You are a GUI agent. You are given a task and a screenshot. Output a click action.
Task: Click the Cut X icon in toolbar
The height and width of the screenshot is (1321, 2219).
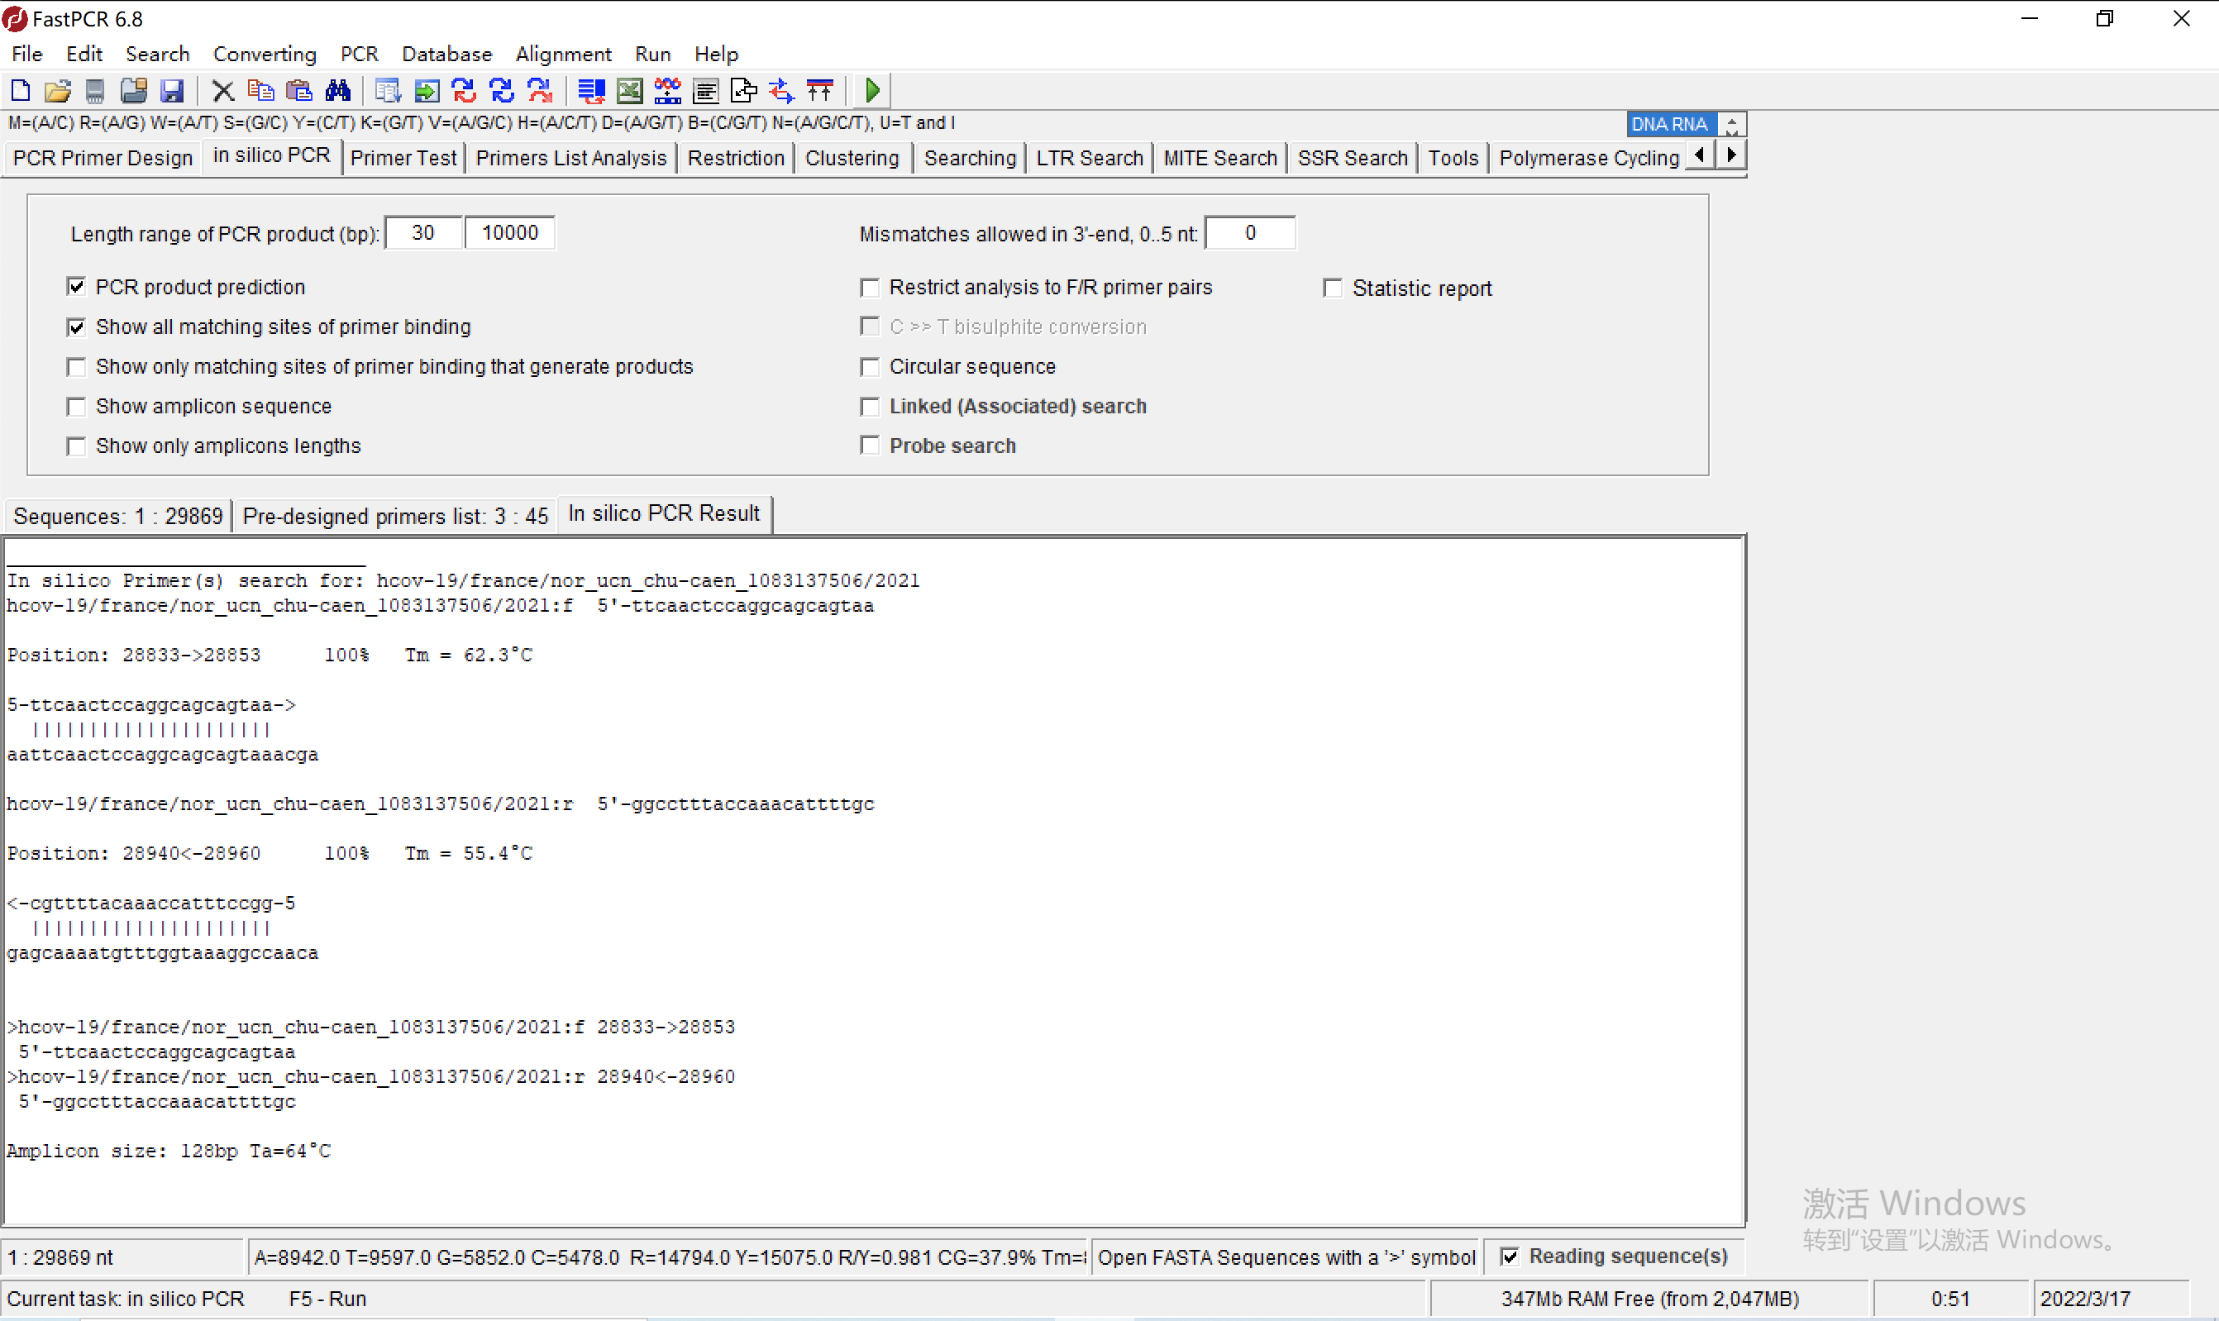tap(222, 91)
